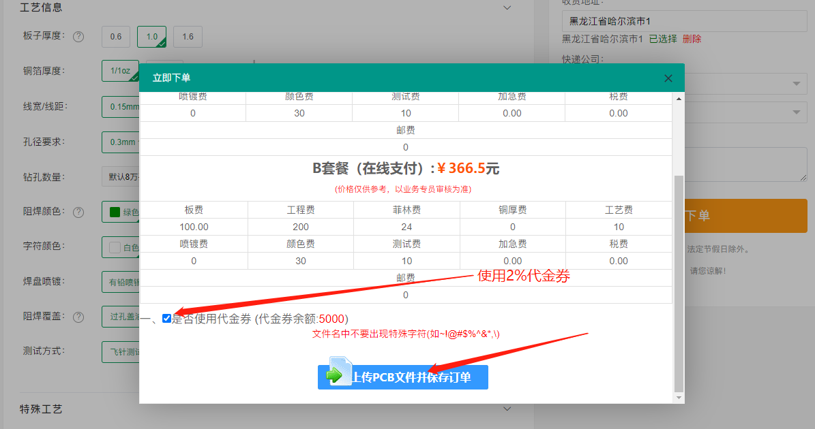Close the 立即下单 order dialog
The image size is (815, 429).
668,78
